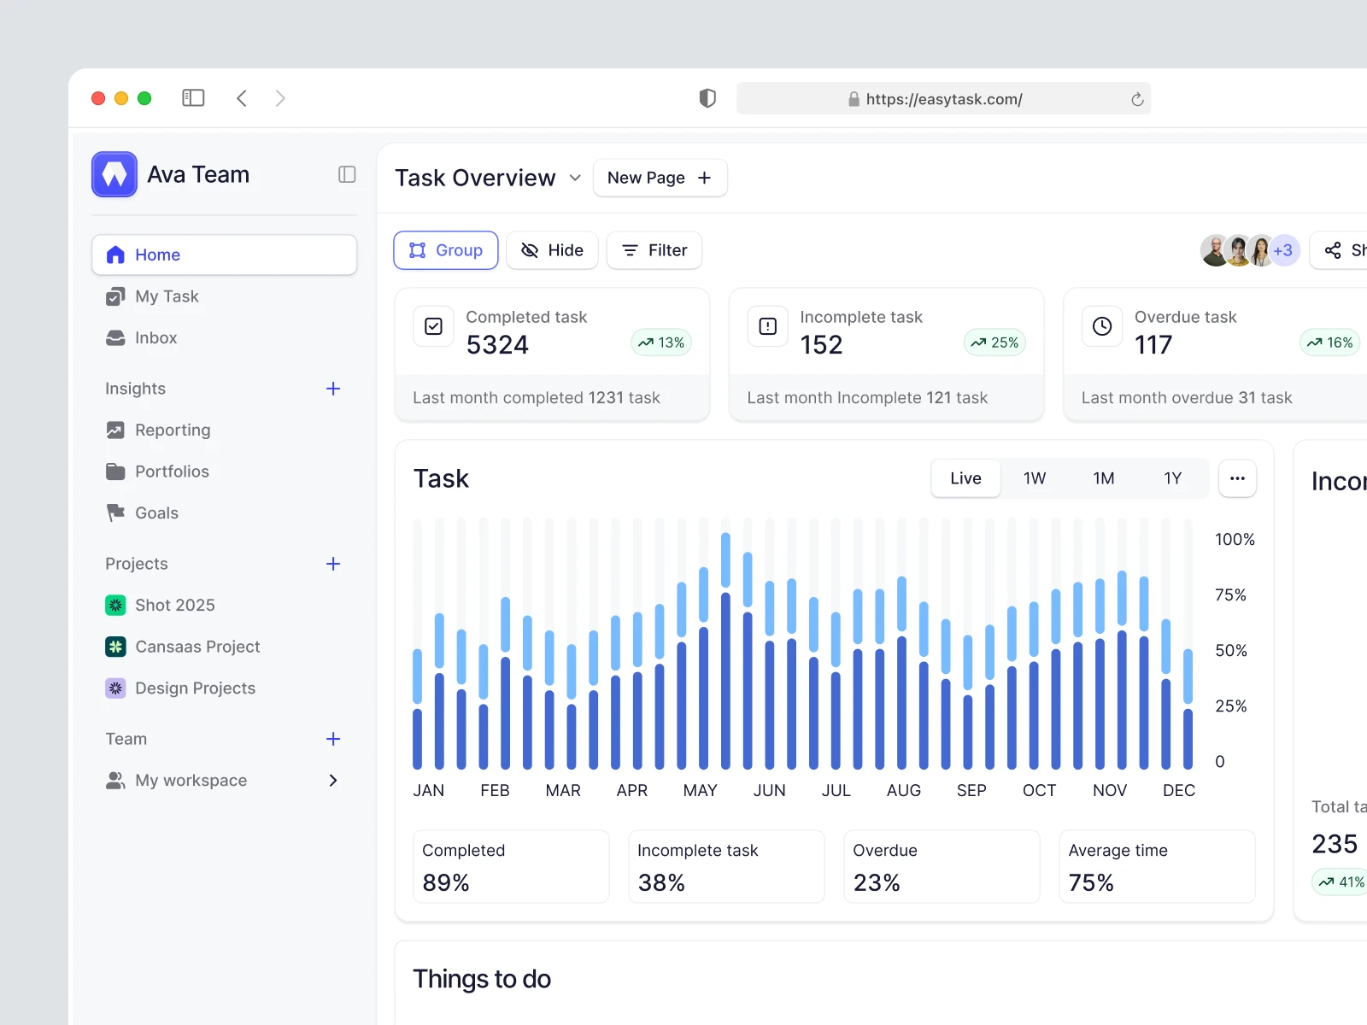Open Reporting in the sidebar
Viewport: 1367px width, 1025px height.
click(224, 430)
